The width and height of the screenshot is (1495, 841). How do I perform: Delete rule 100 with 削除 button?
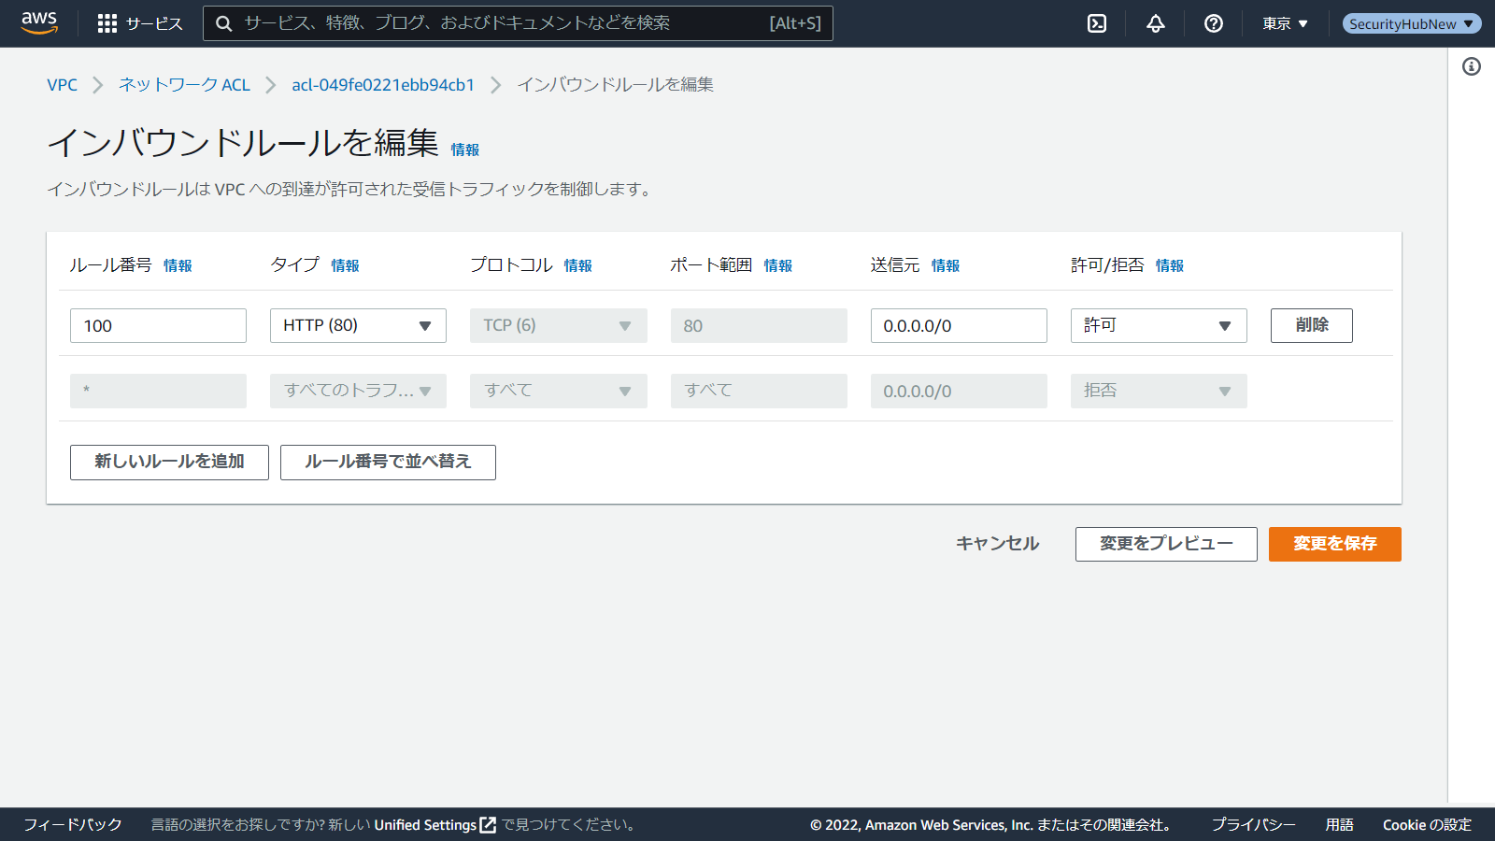[x=1311, y=325]
